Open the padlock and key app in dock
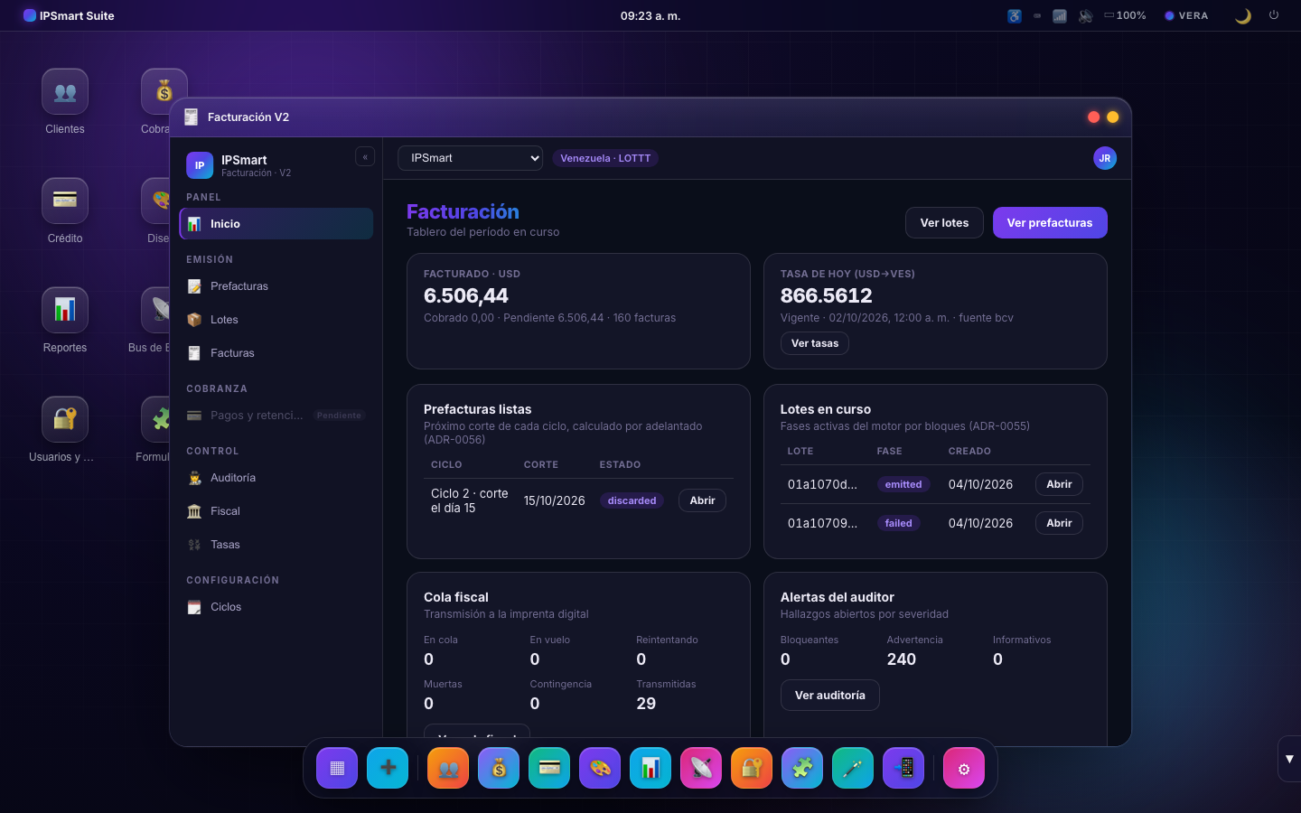This screenshot has width=1301, height=813. point(752,768)
